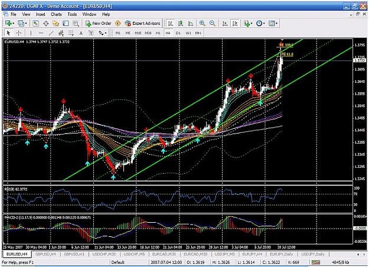Open the Profiles toolbar icon
Viewport: 369px width, 267px height.
click(x=21, y=23)
